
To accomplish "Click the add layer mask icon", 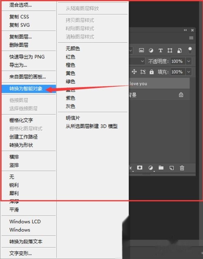I will point(140,168).
